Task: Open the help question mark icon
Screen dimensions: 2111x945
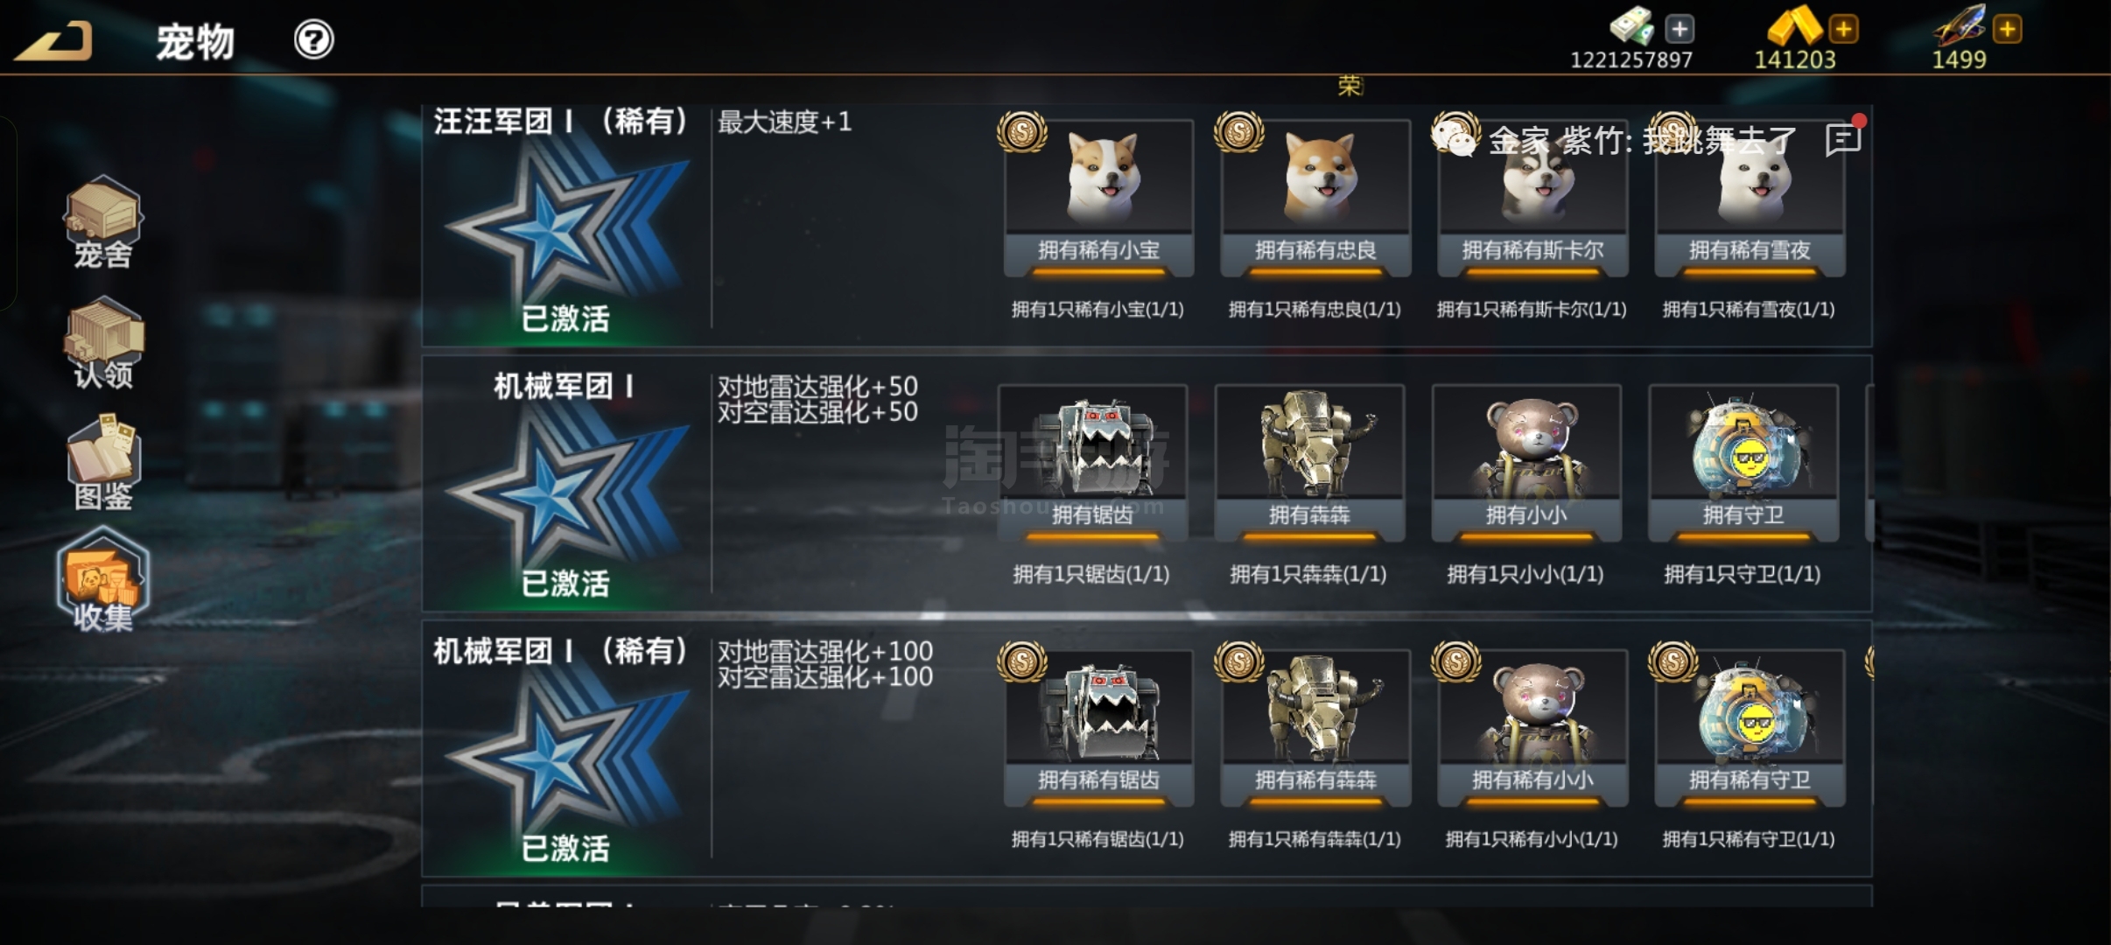Action: pos(313,40)
